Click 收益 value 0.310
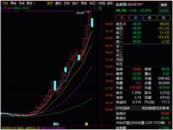173x130 pixels. coord(137,102)
